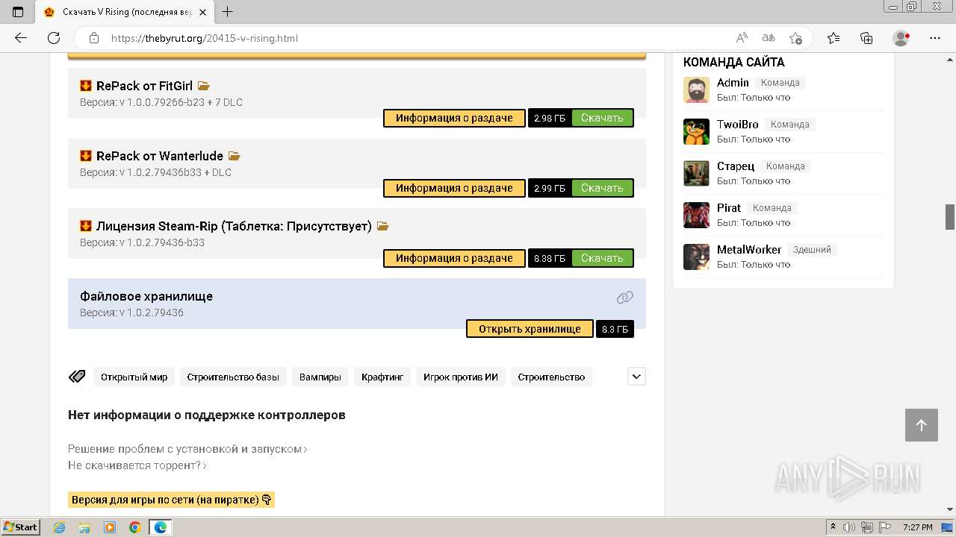Open a new browser tab
The height and width of the screenshot is (537, 956).
point(228,12)
